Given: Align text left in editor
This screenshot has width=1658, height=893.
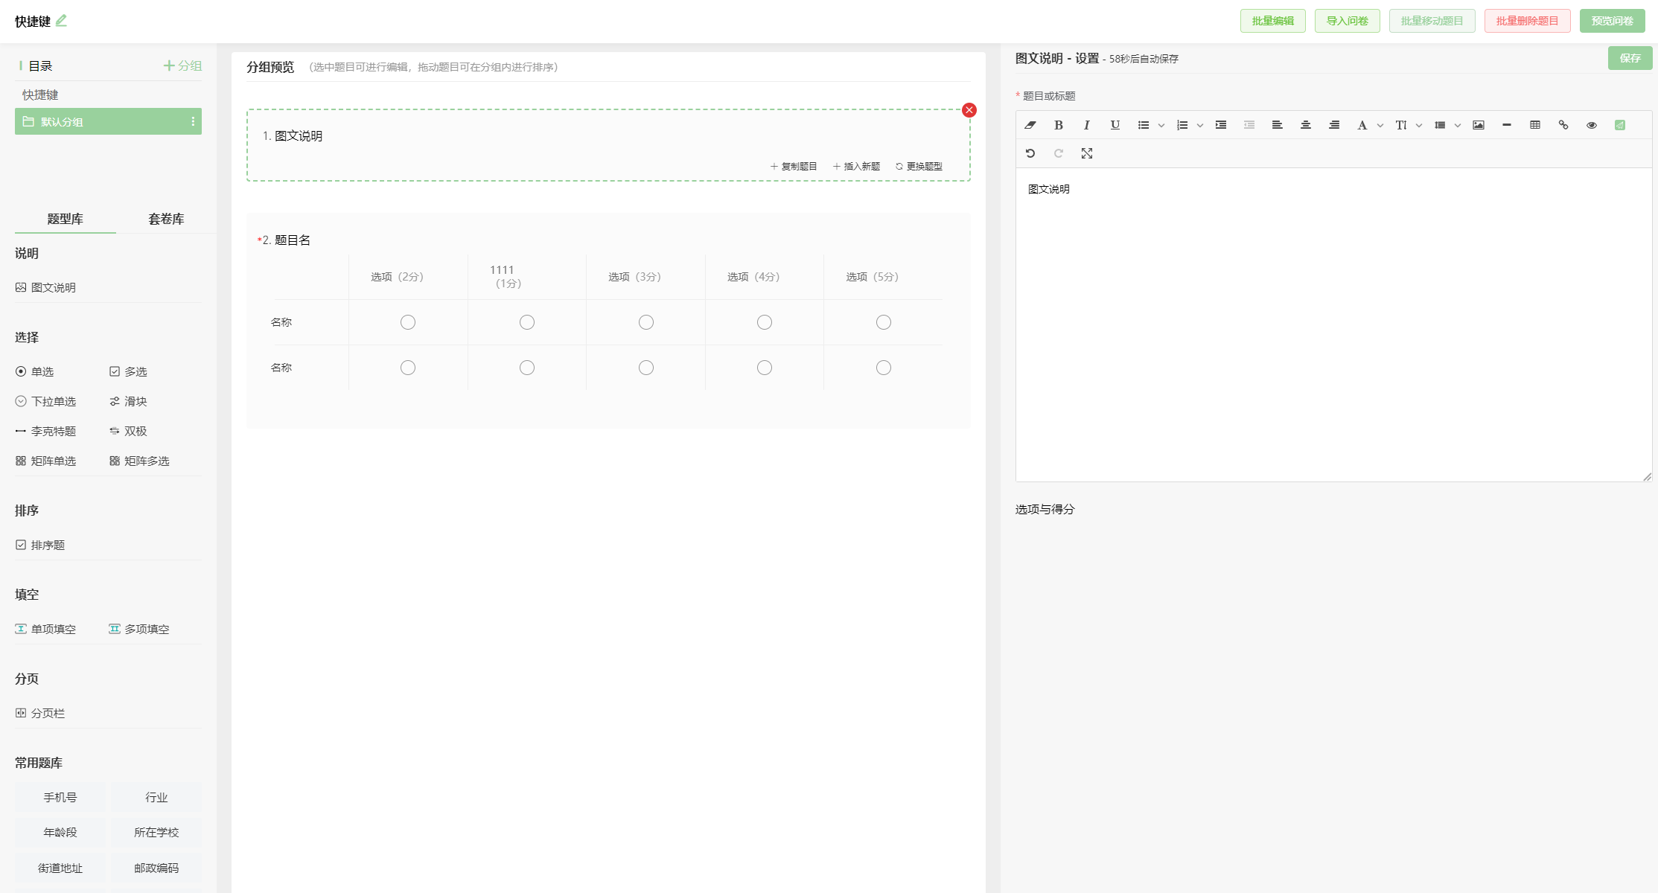Looking at the screenshot, I should click(1278, 125).
